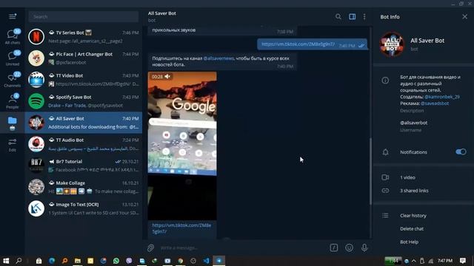Open sent TikTok link in blue bubble

pyautogui.click(x=298, y=44)
